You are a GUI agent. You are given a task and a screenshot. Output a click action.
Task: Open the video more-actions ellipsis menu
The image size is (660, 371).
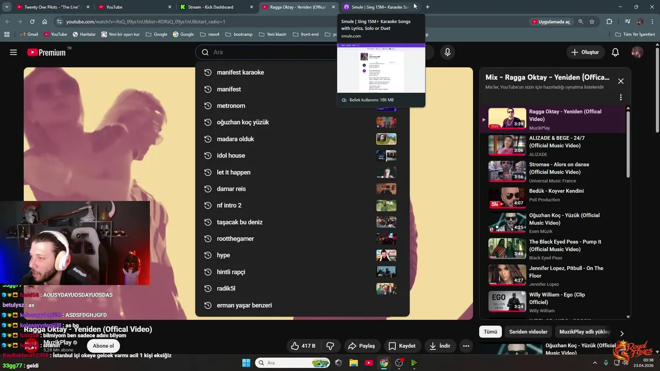tap(466, 346)
